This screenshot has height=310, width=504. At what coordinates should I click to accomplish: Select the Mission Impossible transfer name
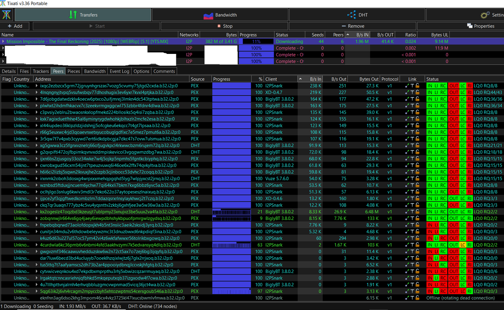tap(87, 41)
